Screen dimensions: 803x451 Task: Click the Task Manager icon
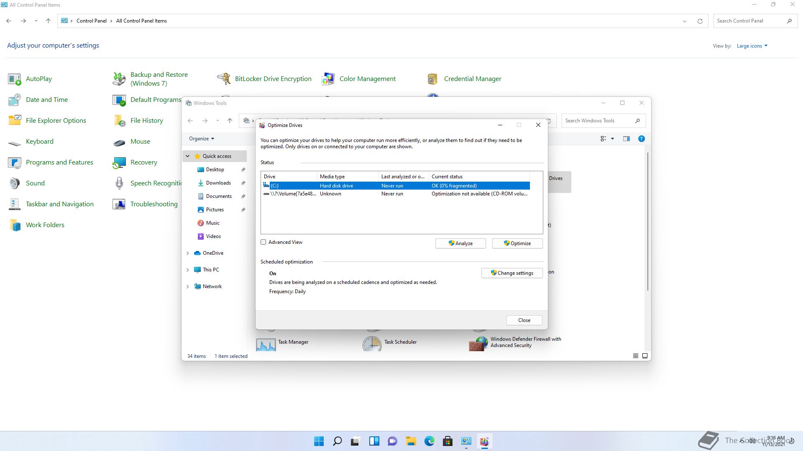[x=266, y=344]
